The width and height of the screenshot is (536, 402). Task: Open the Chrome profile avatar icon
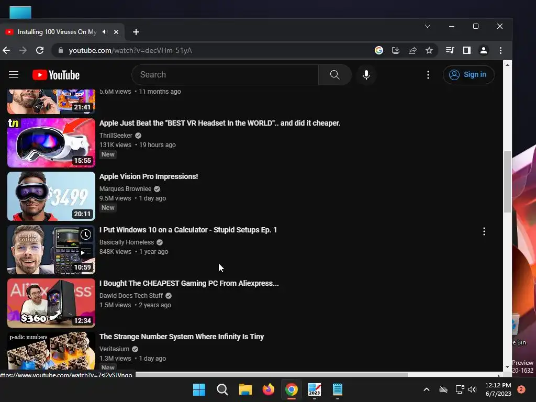[483, 50]
